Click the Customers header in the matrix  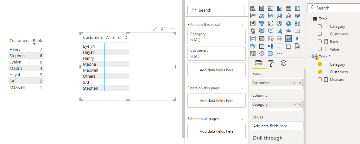[93, 37]
